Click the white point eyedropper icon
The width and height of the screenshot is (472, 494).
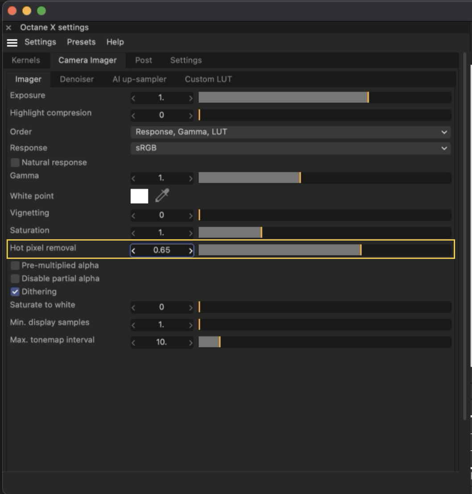(x=162, y=196)
